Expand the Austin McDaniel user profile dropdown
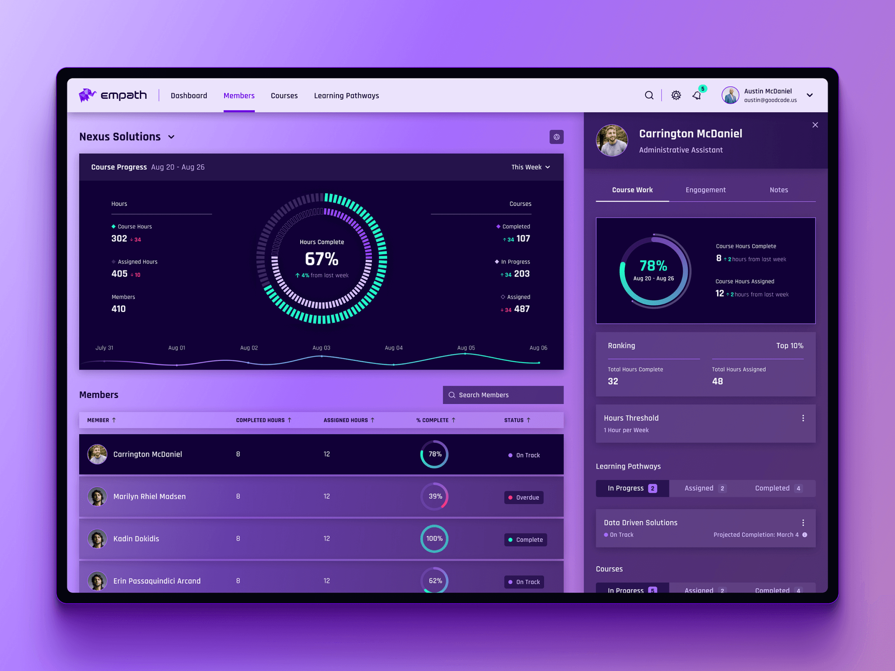Image resolution: width=895 pixels, height=671 pixels. (810, 95)
